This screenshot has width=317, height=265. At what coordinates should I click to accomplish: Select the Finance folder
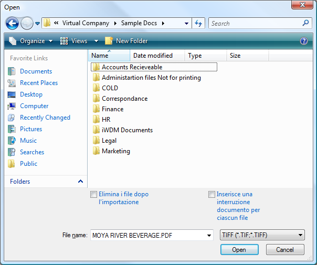click(x=108, y=109)
